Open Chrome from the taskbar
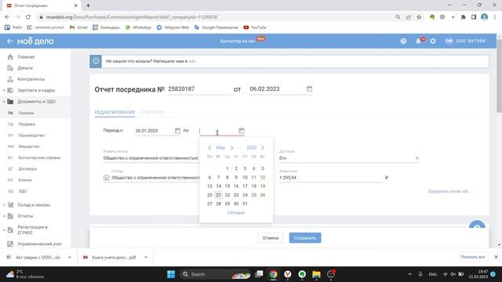Viewport: 502px width, 282px height. [x=273, y=274]
